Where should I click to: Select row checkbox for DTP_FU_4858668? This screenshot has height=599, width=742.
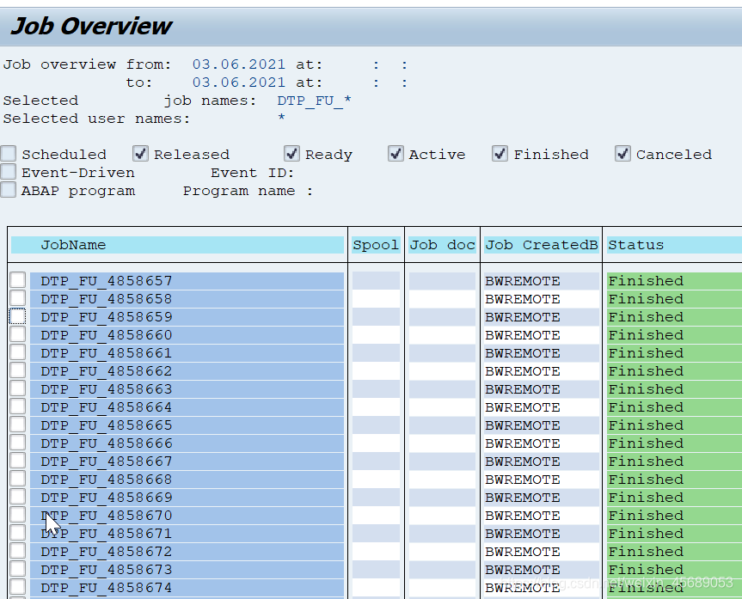(17, 479)
